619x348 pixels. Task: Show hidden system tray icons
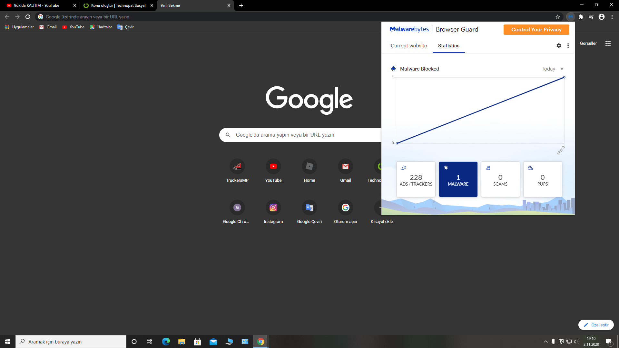[x=545, y=342]
